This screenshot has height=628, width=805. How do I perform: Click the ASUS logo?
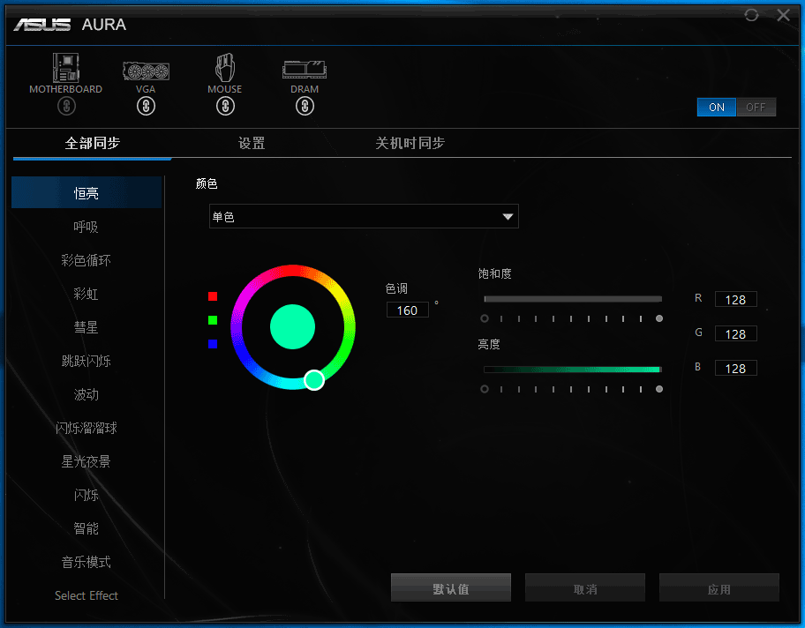click(x=42, y=24)
